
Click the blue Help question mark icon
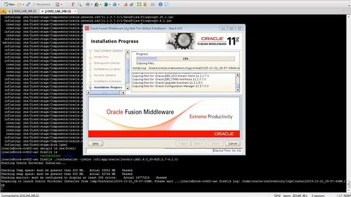pyautogui.click(x=161, y=4)
